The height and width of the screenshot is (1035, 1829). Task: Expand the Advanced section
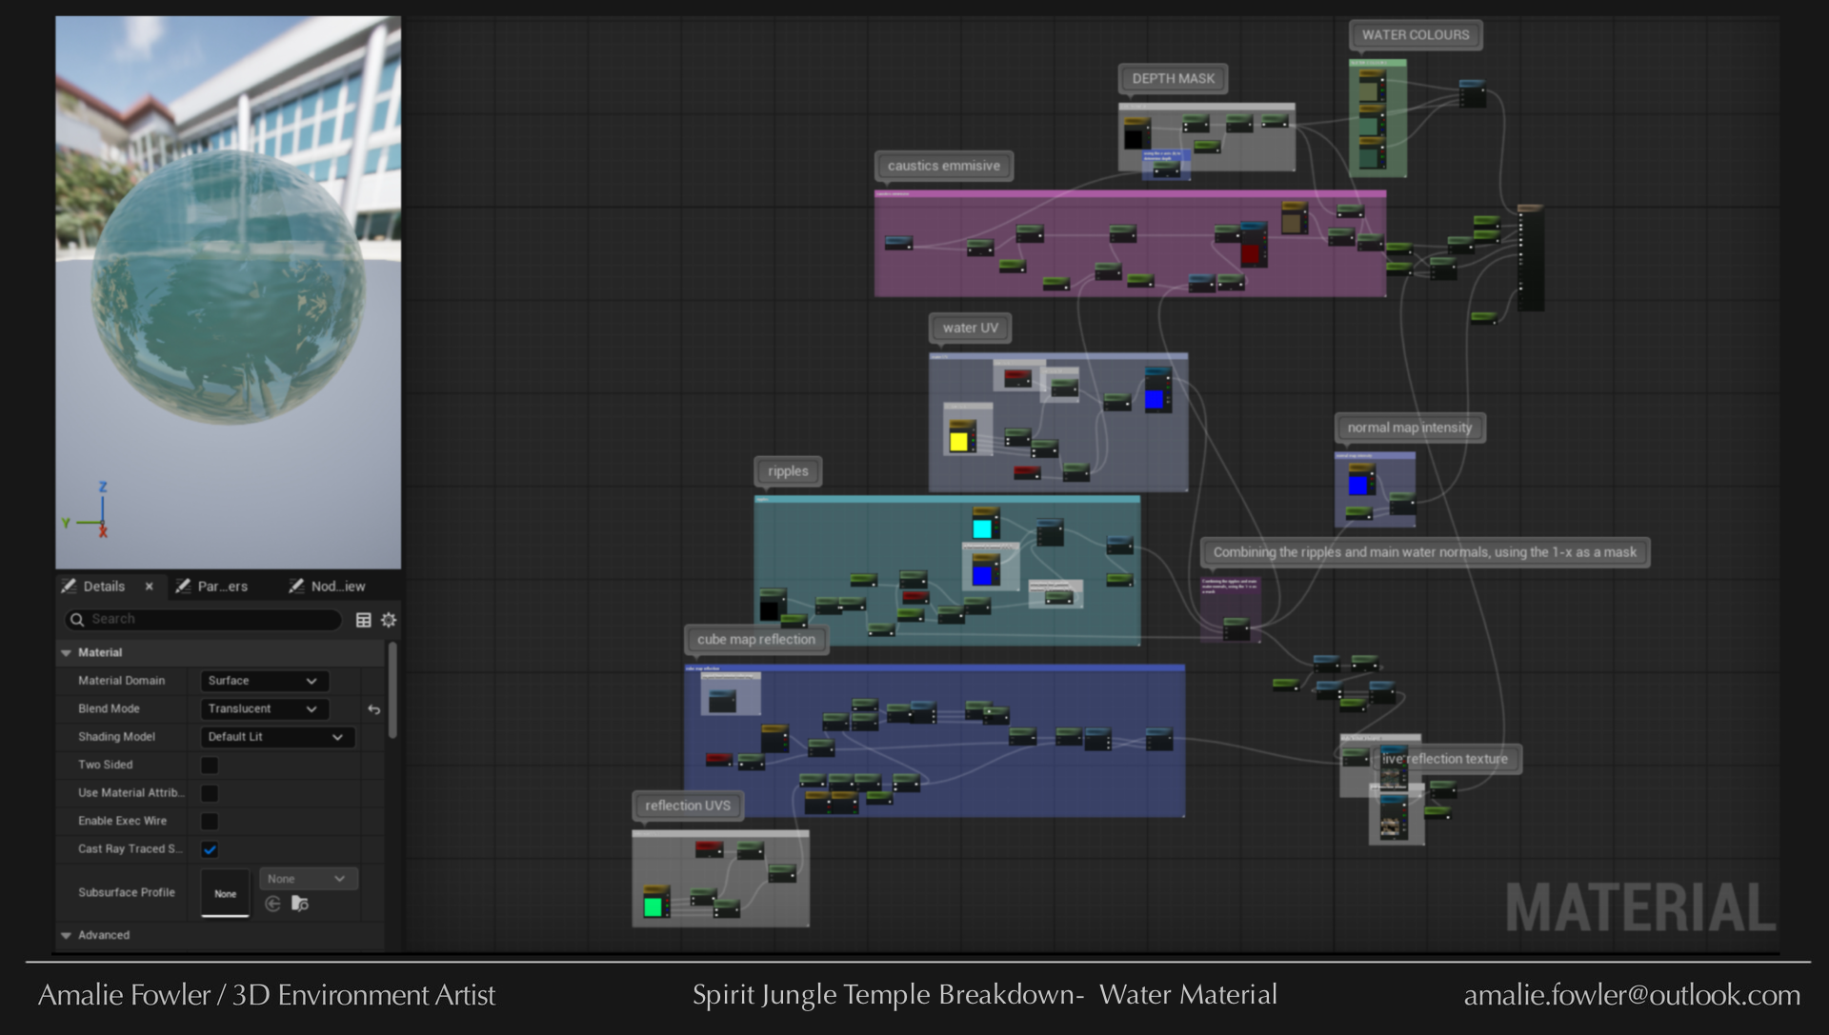(x=67, y=936)
